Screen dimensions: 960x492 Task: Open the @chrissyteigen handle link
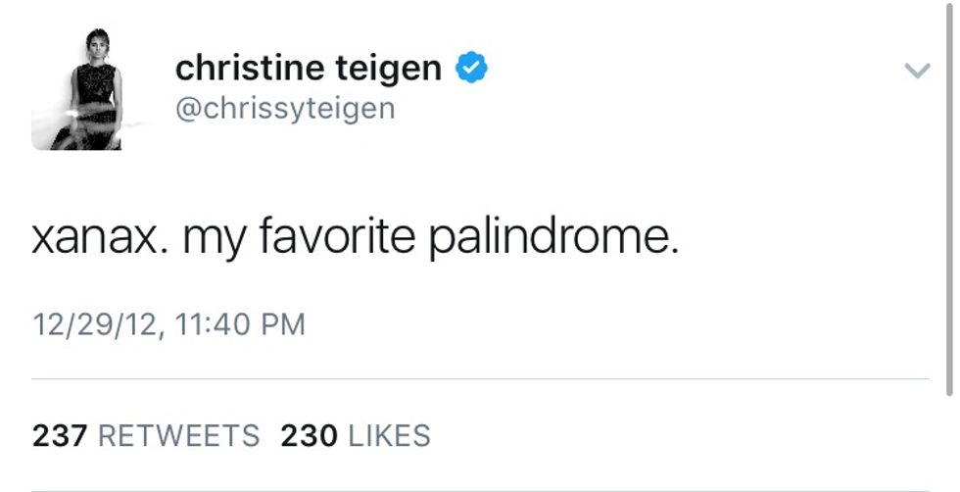(285, 107)
